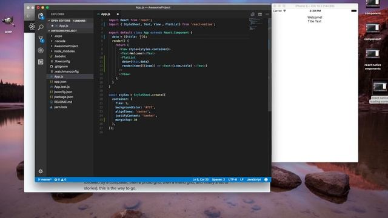
Task: Click the 'export default class App' line
Action: [150, 33]
